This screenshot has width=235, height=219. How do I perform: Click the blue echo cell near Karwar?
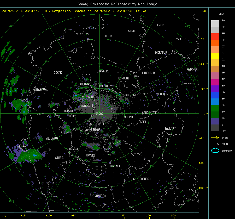click(35, 155)
